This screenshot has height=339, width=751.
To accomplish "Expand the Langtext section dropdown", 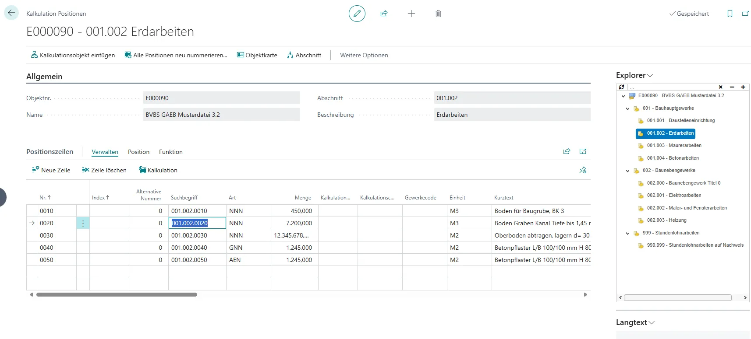I will pos(652,323).
